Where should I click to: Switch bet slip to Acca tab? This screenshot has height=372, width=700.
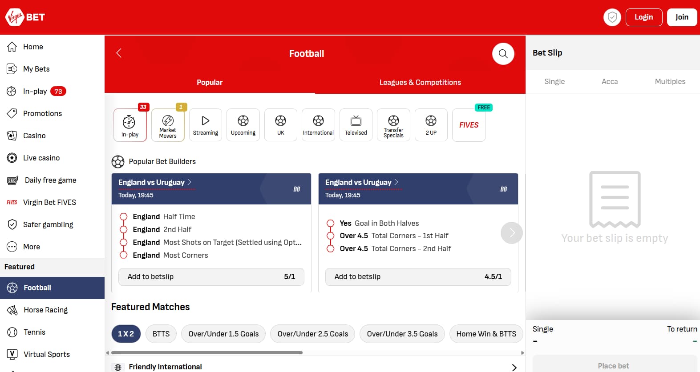point(610,81)
